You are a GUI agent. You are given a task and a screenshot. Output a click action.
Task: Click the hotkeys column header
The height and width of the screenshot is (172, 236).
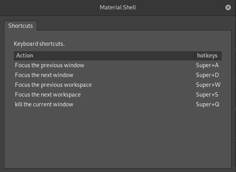(207, 56)
